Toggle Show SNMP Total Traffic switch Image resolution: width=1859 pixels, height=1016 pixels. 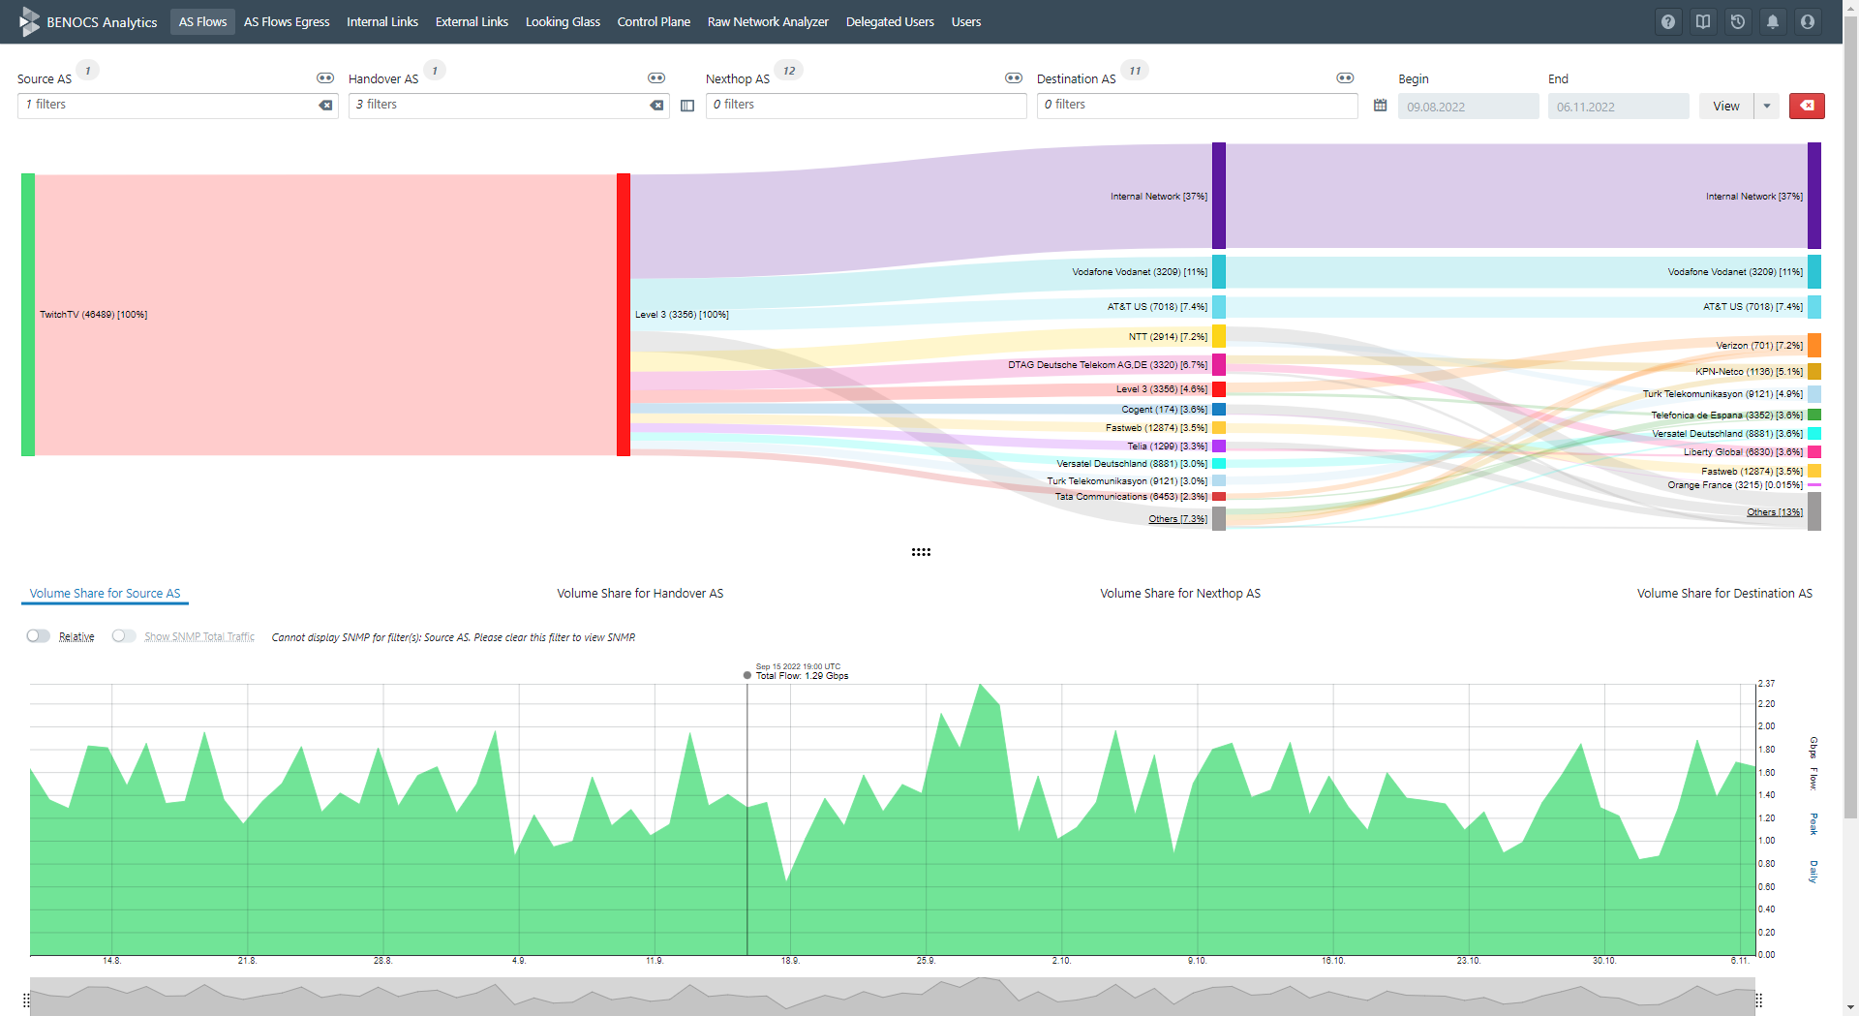pyautogui.click(x=124, y=636)
